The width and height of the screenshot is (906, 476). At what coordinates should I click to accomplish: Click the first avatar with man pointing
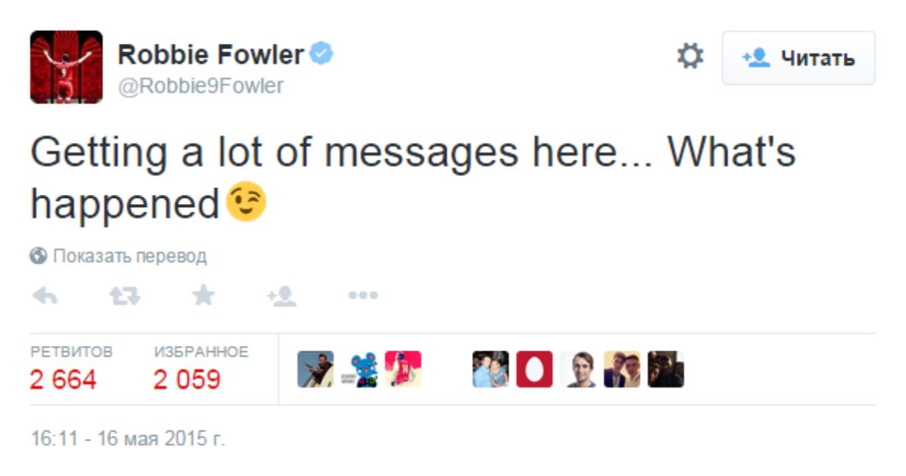pos(316,369)
